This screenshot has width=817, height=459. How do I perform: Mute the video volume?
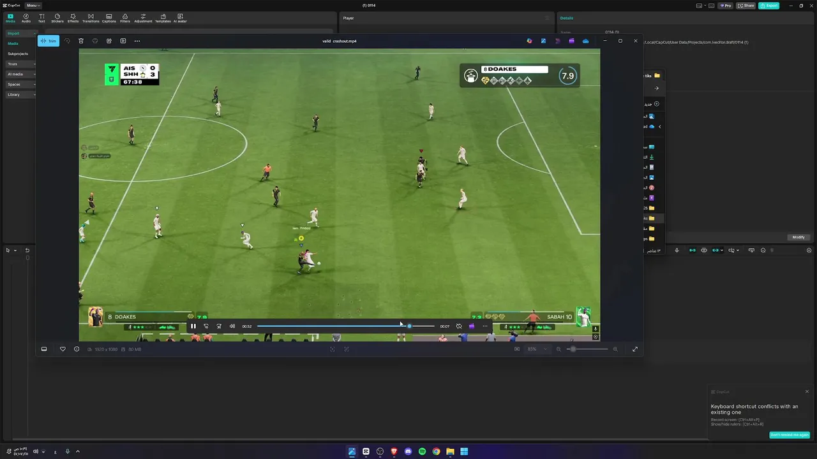232,326
